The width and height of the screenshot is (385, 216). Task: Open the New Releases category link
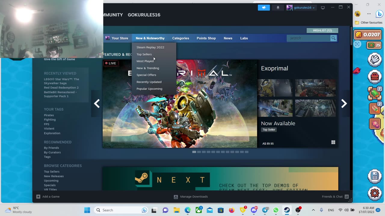[x=54, y=176]
